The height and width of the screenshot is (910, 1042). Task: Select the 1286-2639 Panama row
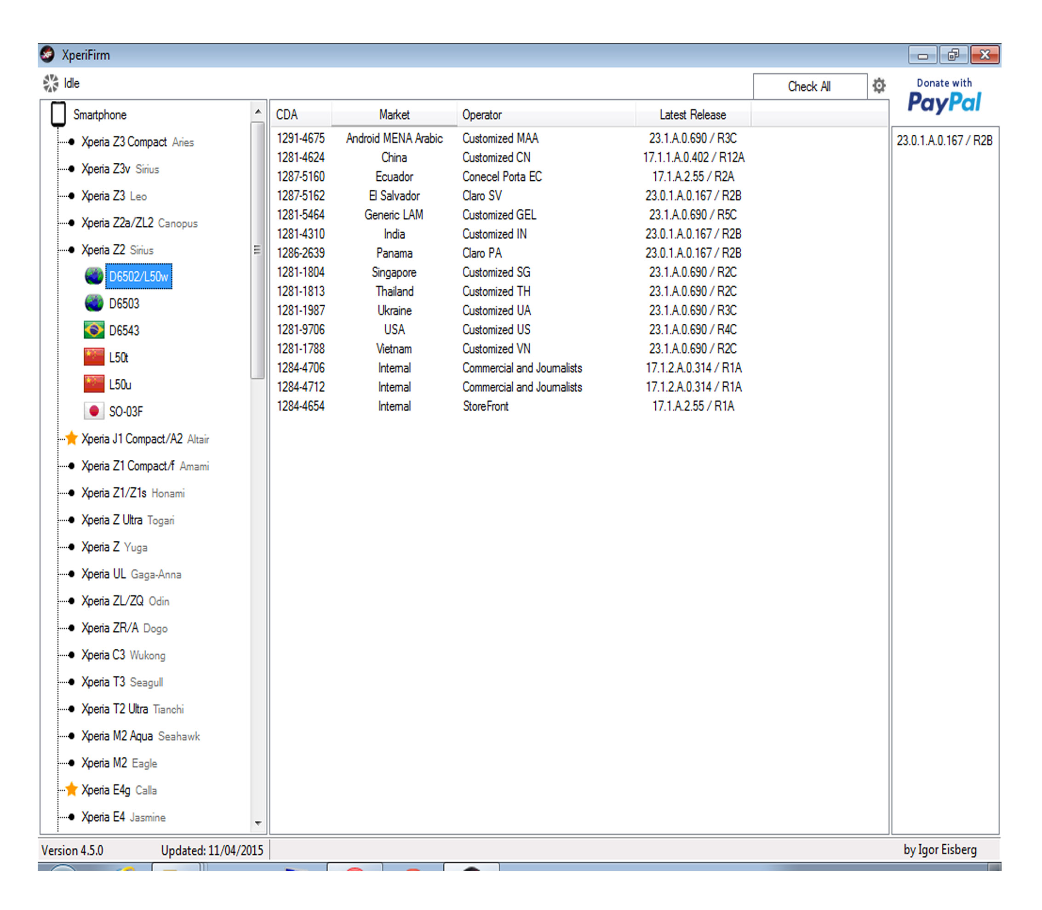tap(579, 253)
